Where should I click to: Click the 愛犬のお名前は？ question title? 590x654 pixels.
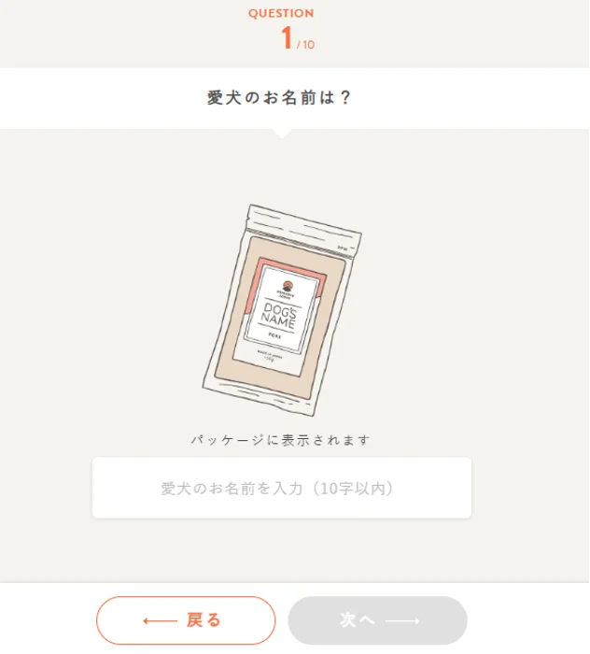tap(279, 98)
